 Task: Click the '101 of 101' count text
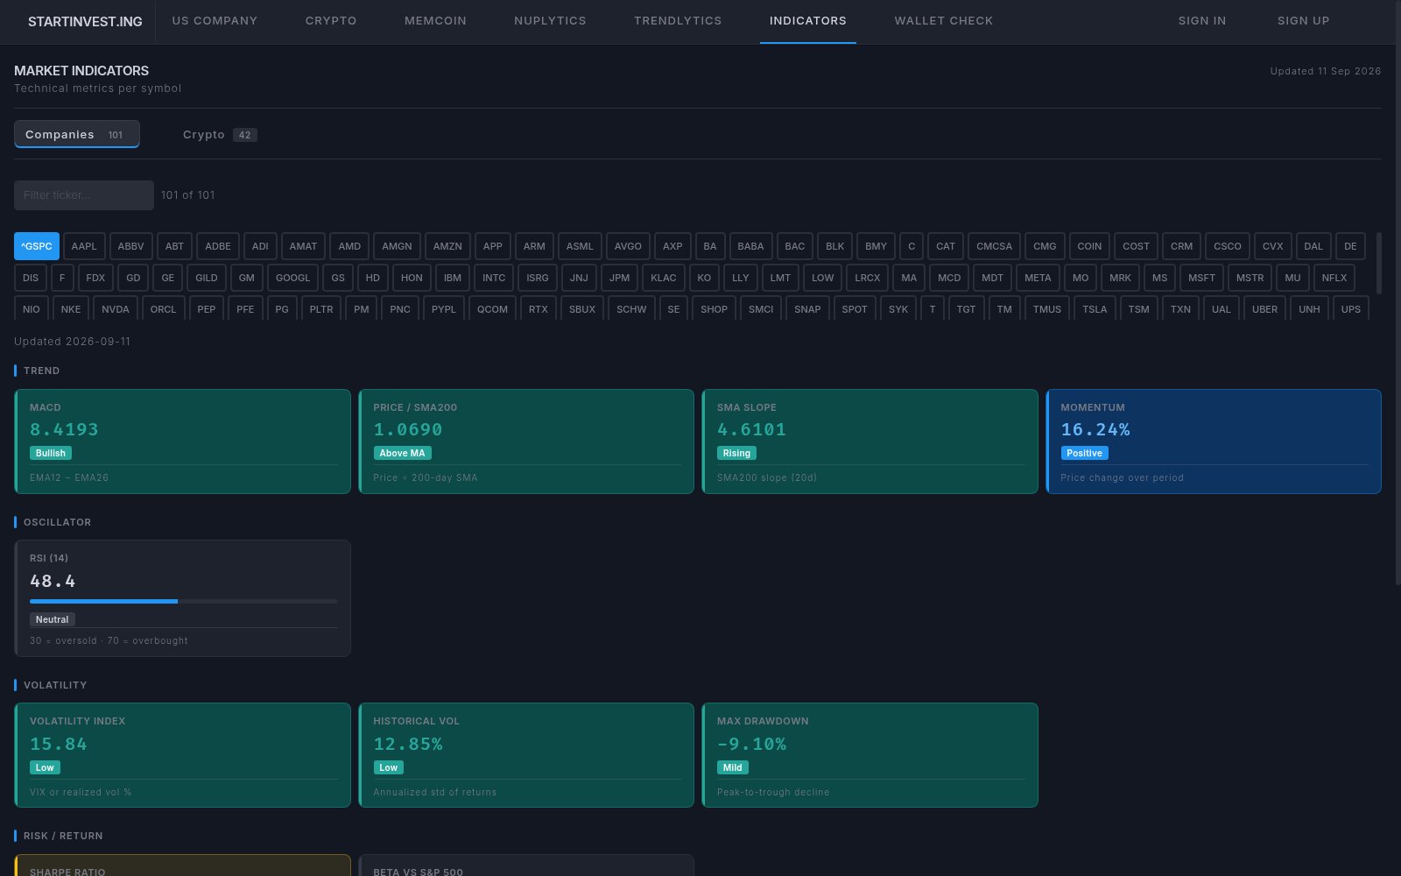[x=188, y=195]
